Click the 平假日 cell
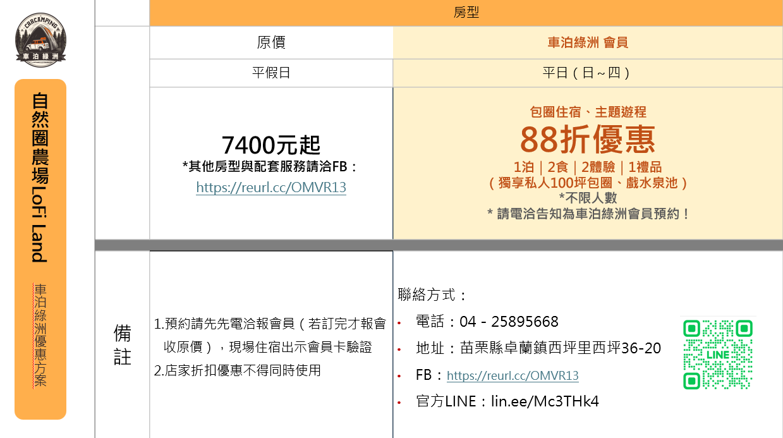783x438 pixels. point(271,73)
